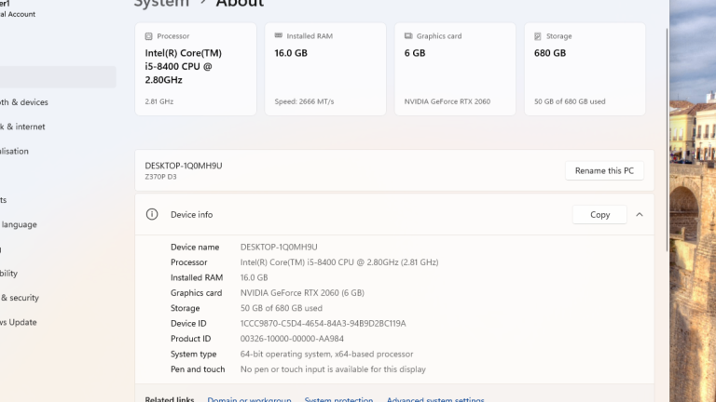Screen dimensions: 716x402
Task: Open Bluetooth & devices in sidebar
Action: pos(24,102)
